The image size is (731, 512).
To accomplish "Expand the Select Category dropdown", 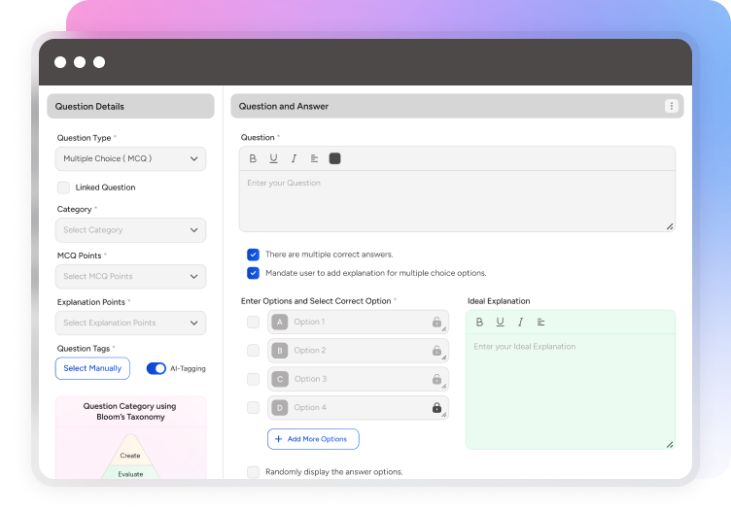I will tap(130, 230).
